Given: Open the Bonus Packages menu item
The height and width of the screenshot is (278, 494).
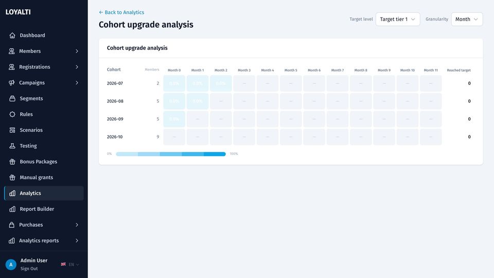Looking at the screenshot, I should [44, 161].
